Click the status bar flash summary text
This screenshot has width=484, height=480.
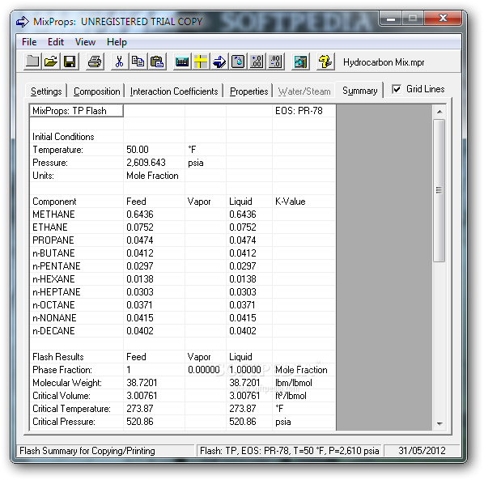[289, 451]
